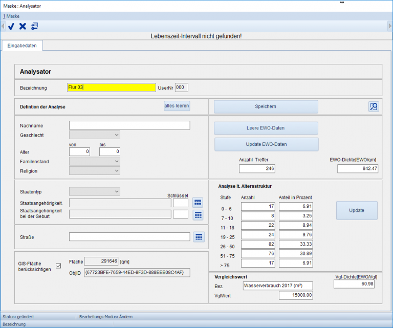Click the Staatsangehörigkeit Schlüssel field
Viewport: 393px width, 328px height.
pyautogui.click(x=181, y=203)
